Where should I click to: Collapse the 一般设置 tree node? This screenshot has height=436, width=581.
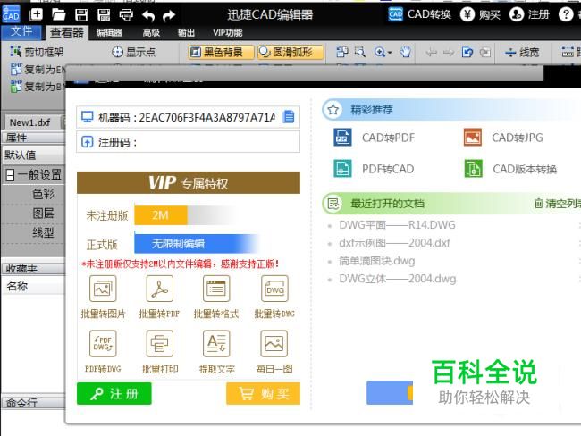click(11, 175)
